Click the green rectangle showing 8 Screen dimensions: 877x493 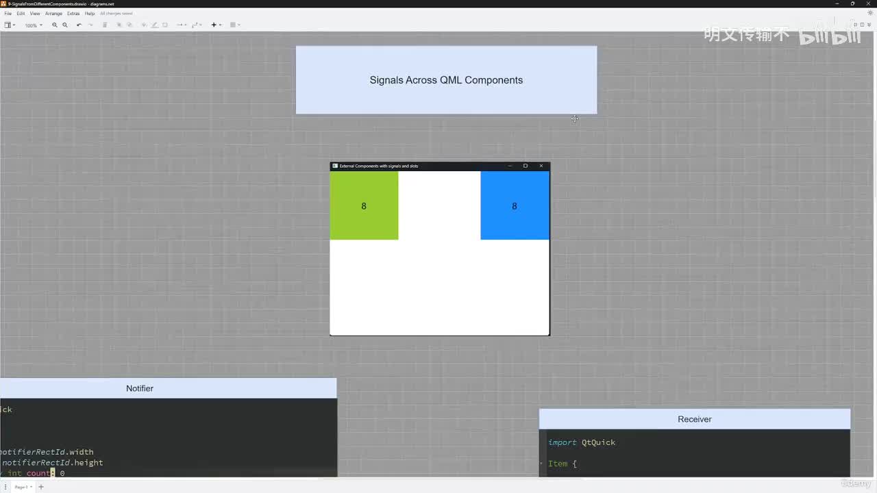(364, 205)
